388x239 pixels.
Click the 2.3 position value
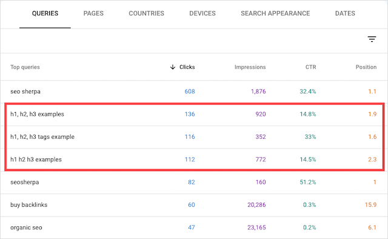click(372, 160)
